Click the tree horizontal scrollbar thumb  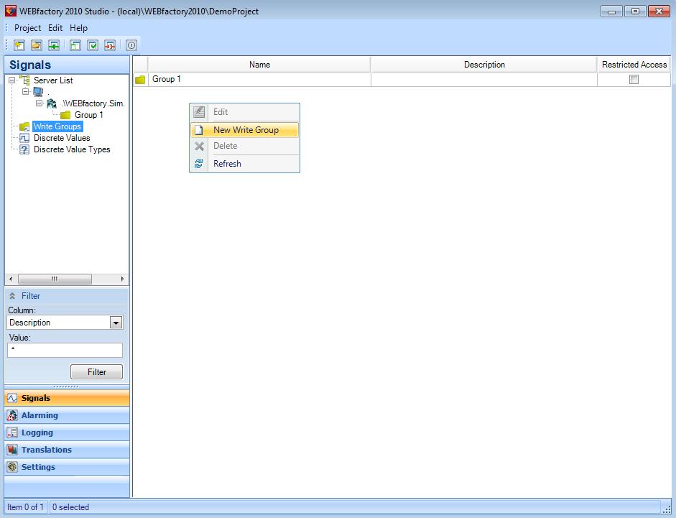click(x=54, y=279)
